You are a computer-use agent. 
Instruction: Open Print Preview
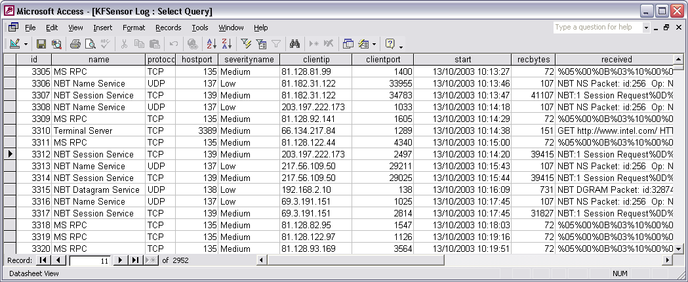[90, 44]
